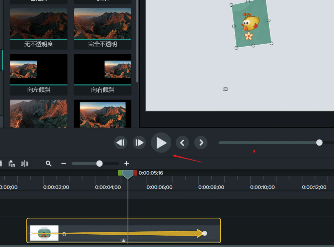Click the green selection-start marker on playhead
This screenshot has width=334, height=247.
120,173
